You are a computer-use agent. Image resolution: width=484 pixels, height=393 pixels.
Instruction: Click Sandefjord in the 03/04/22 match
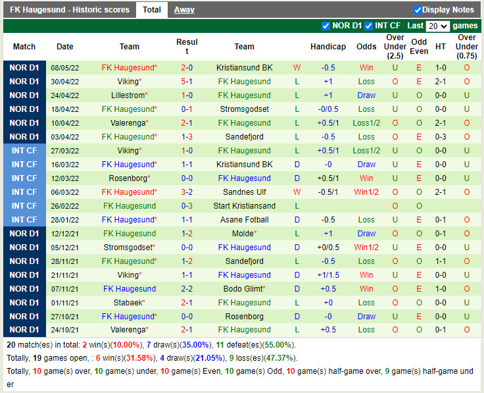point(244,137)
